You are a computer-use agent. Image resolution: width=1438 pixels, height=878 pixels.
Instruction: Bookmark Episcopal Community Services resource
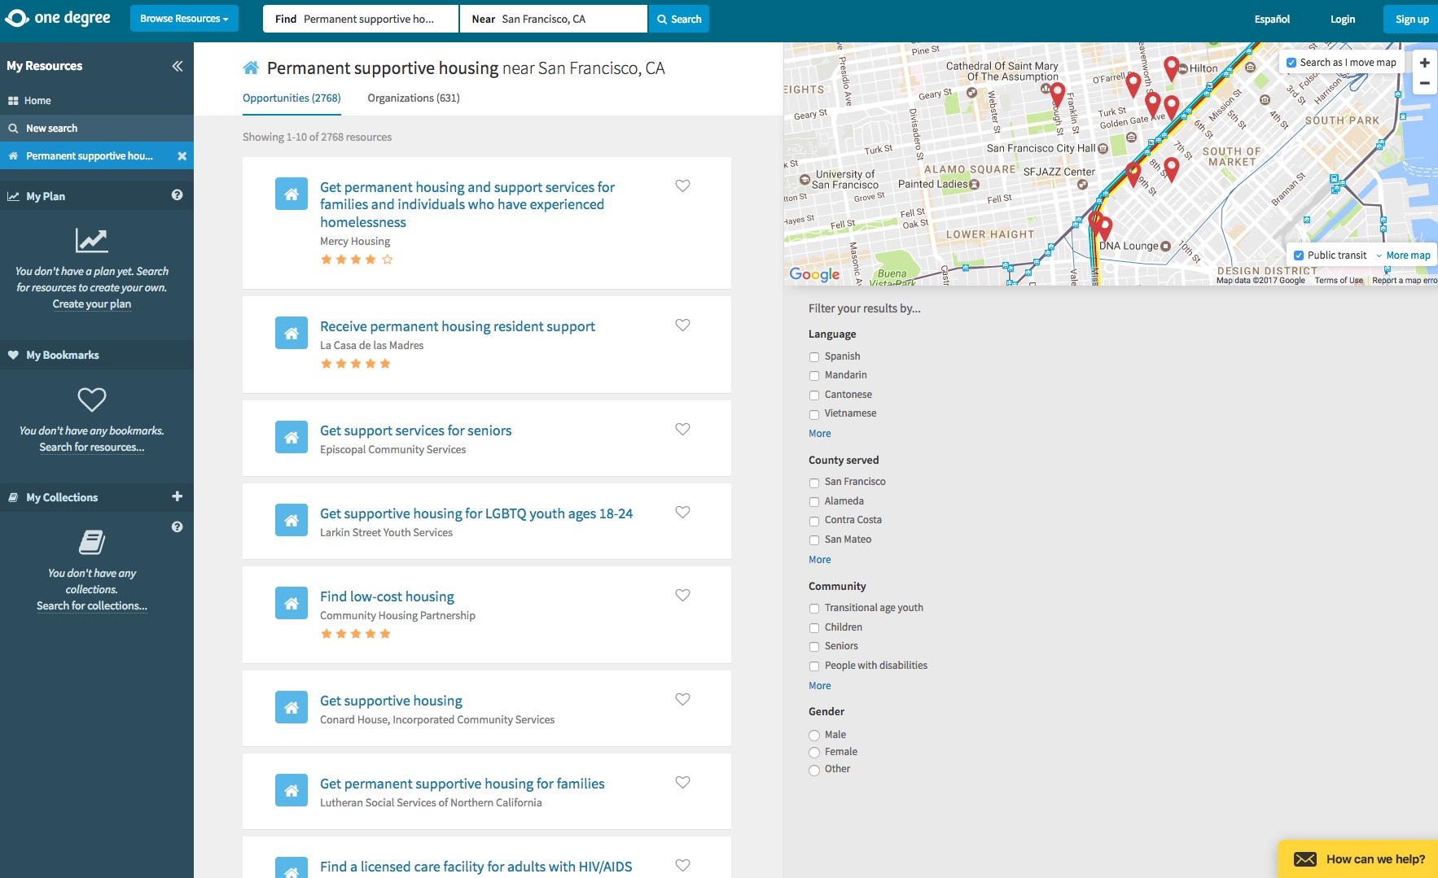click(682, 429)
